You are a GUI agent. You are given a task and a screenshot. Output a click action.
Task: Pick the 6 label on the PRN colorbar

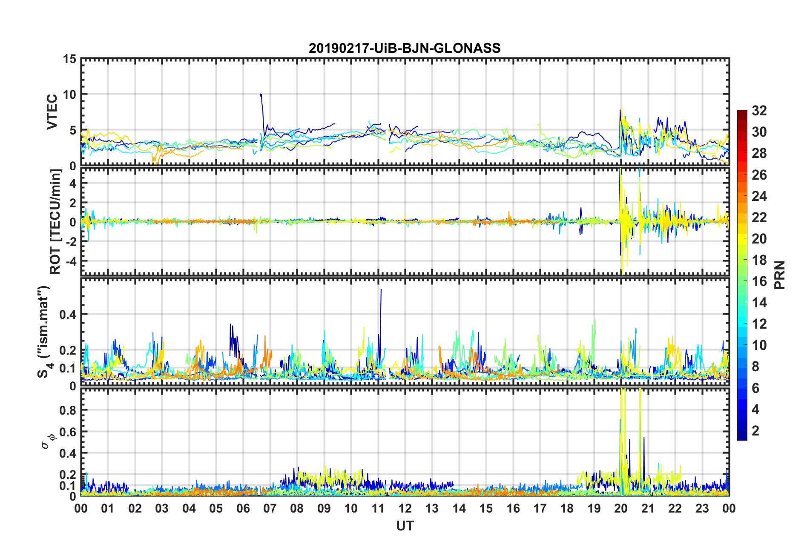(755, 388)
